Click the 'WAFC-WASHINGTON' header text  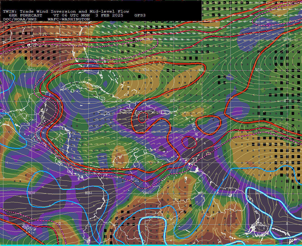tap(69, 20)
